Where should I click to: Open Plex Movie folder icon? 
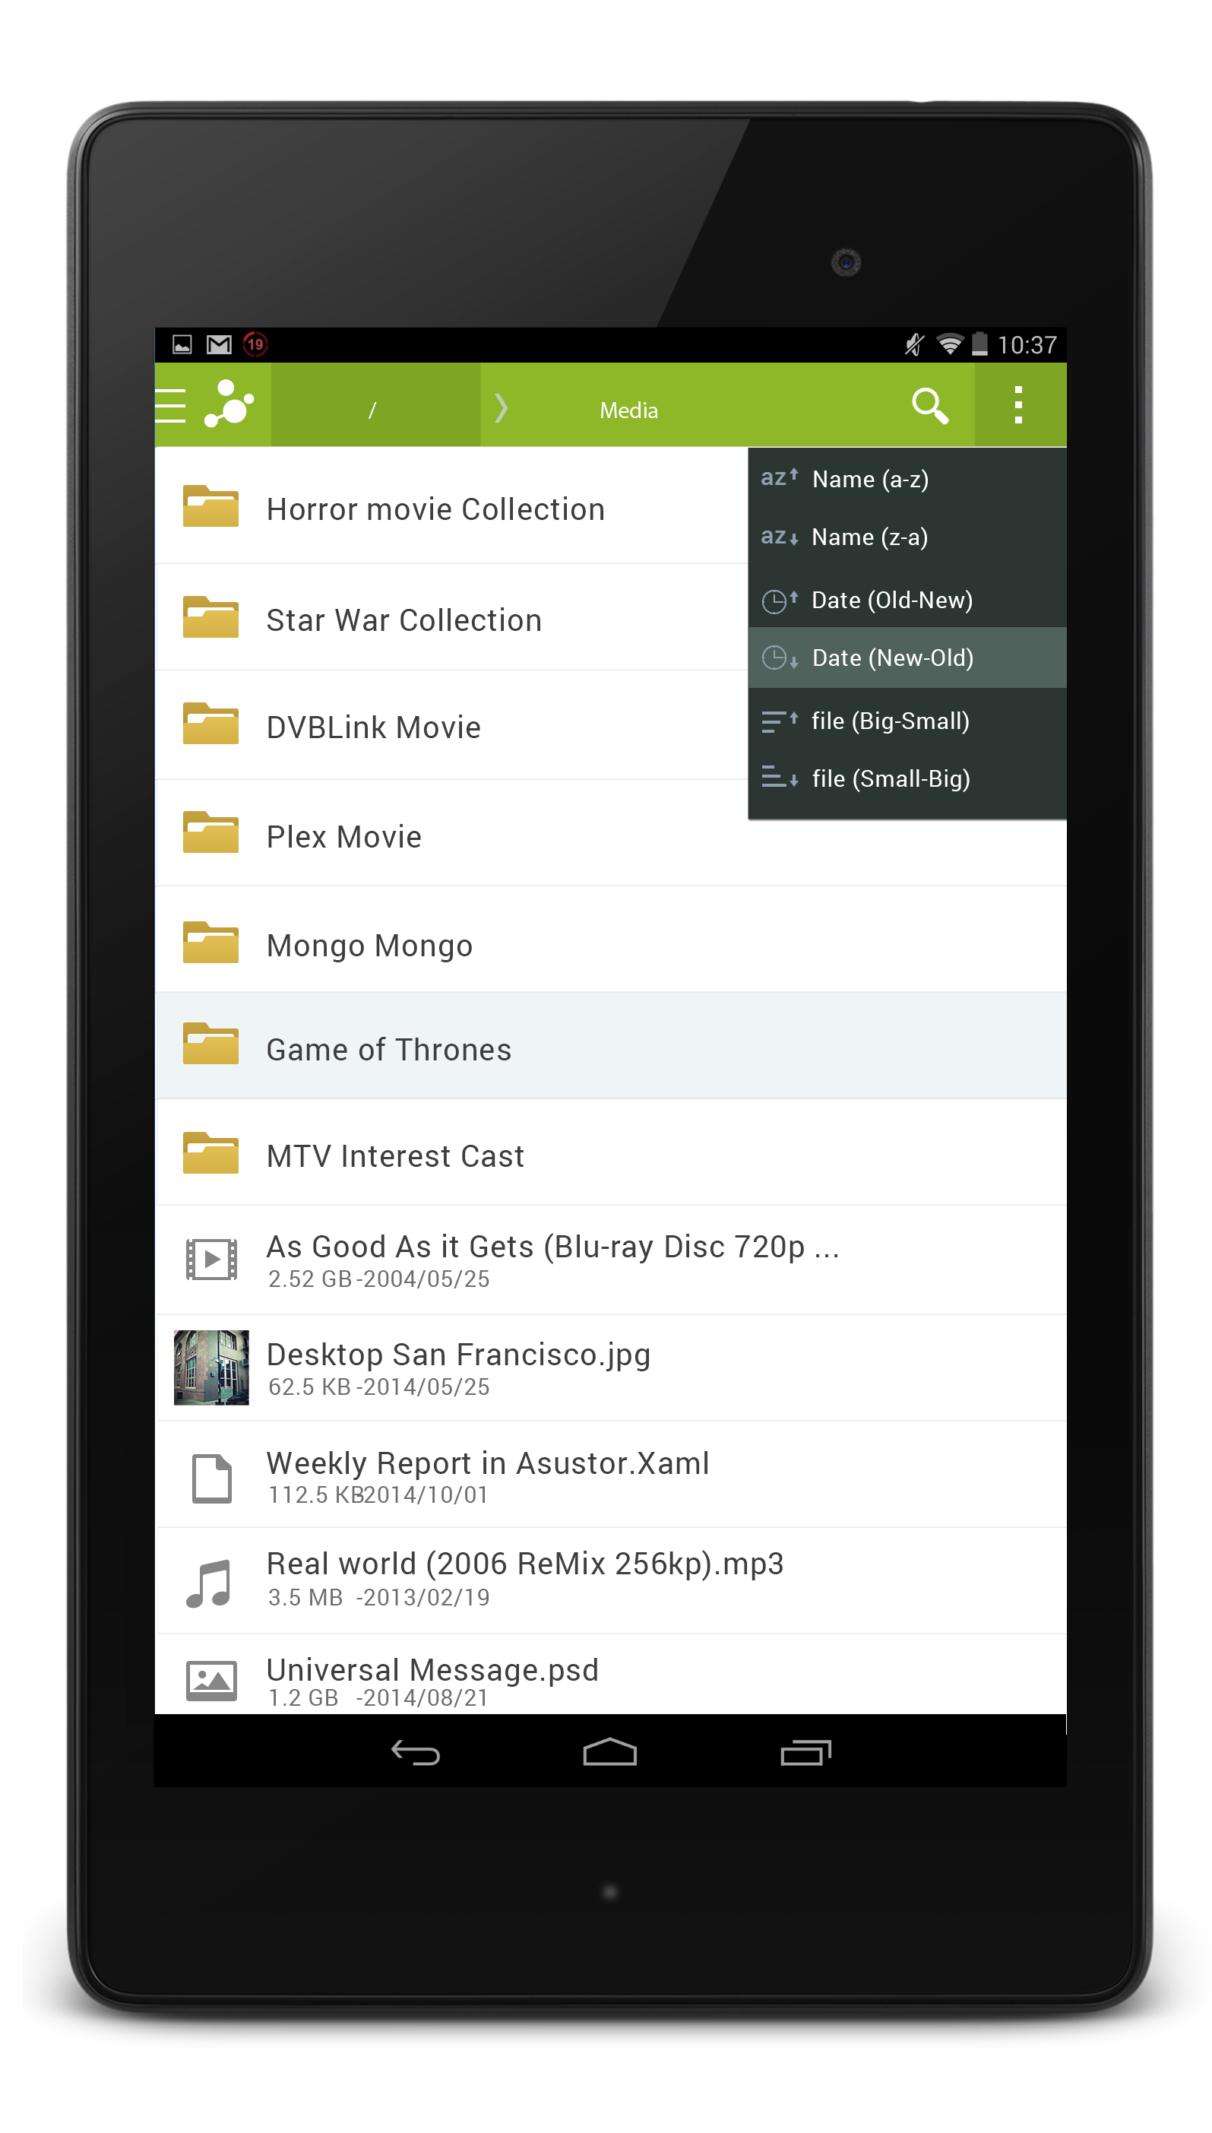tap(210, 832)
